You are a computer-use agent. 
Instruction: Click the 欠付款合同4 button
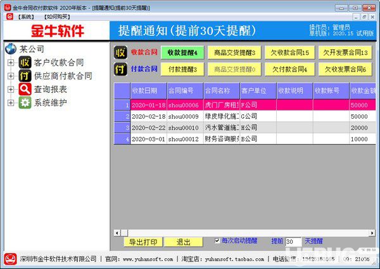coord(289,69)
